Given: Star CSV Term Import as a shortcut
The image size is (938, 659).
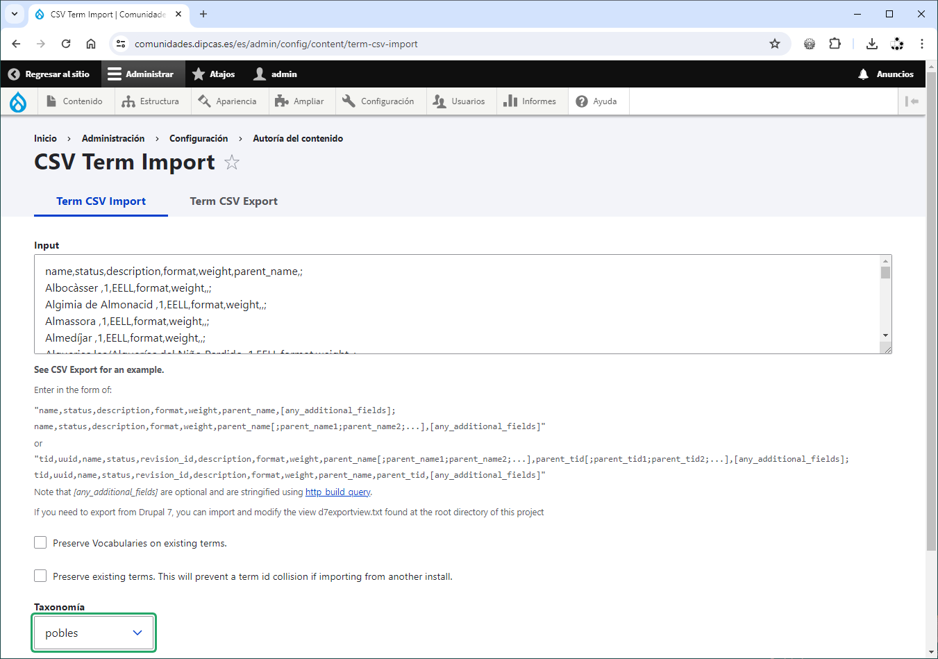Looking at the screenshot, I should click(232, 162).
